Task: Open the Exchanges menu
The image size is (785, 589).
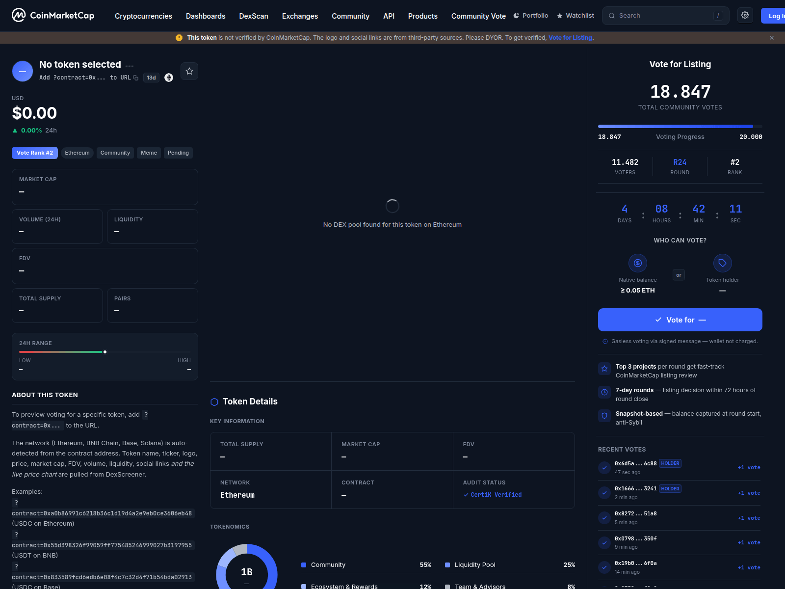Action: click(x=300, y=16)
